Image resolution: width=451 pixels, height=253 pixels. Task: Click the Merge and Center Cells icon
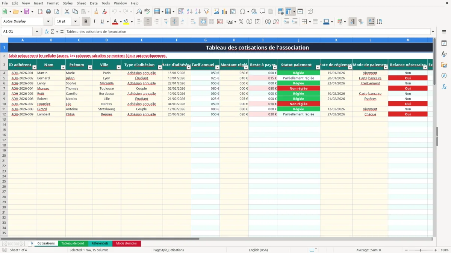coord(203,22)
